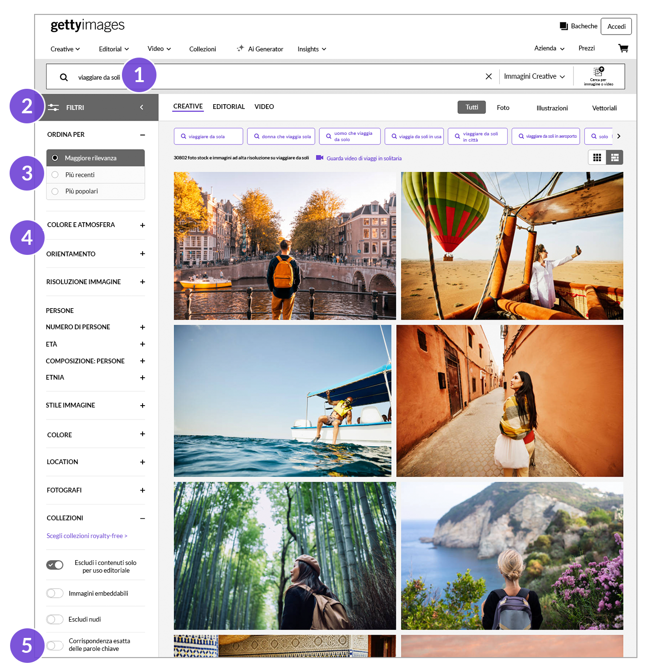The height and width of the screenshot is (672, 672).
Task: Click the magnifier search icon
Action: click(x=64, y=77)
